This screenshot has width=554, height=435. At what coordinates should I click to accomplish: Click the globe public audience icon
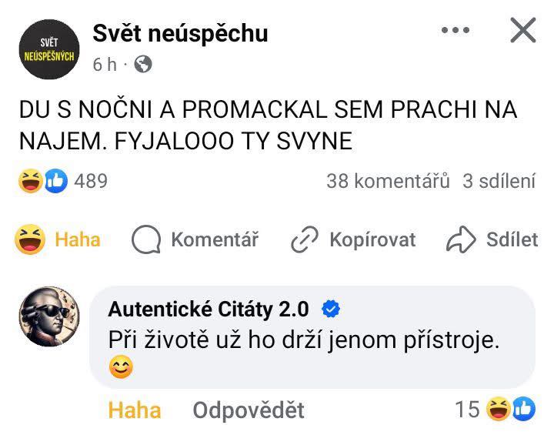pyautogui.click(x=143, y=65)
